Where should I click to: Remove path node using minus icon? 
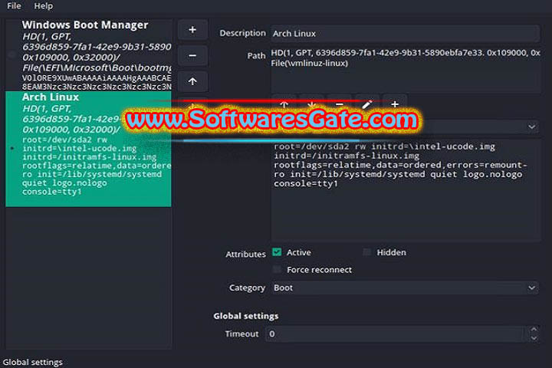pyautogui.click(x=340, y=104)
